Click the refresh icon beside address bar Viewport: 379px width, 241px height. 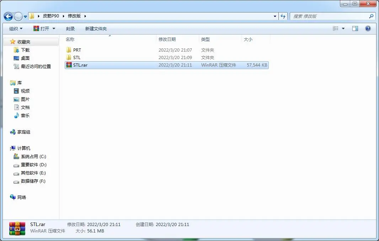tap(283, 16)
